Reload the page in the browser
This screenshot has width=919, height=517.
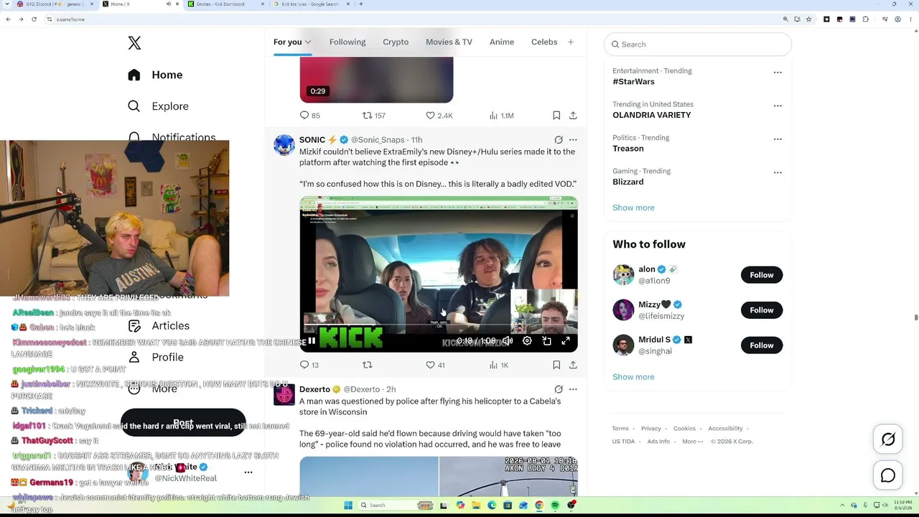(34, 19)
